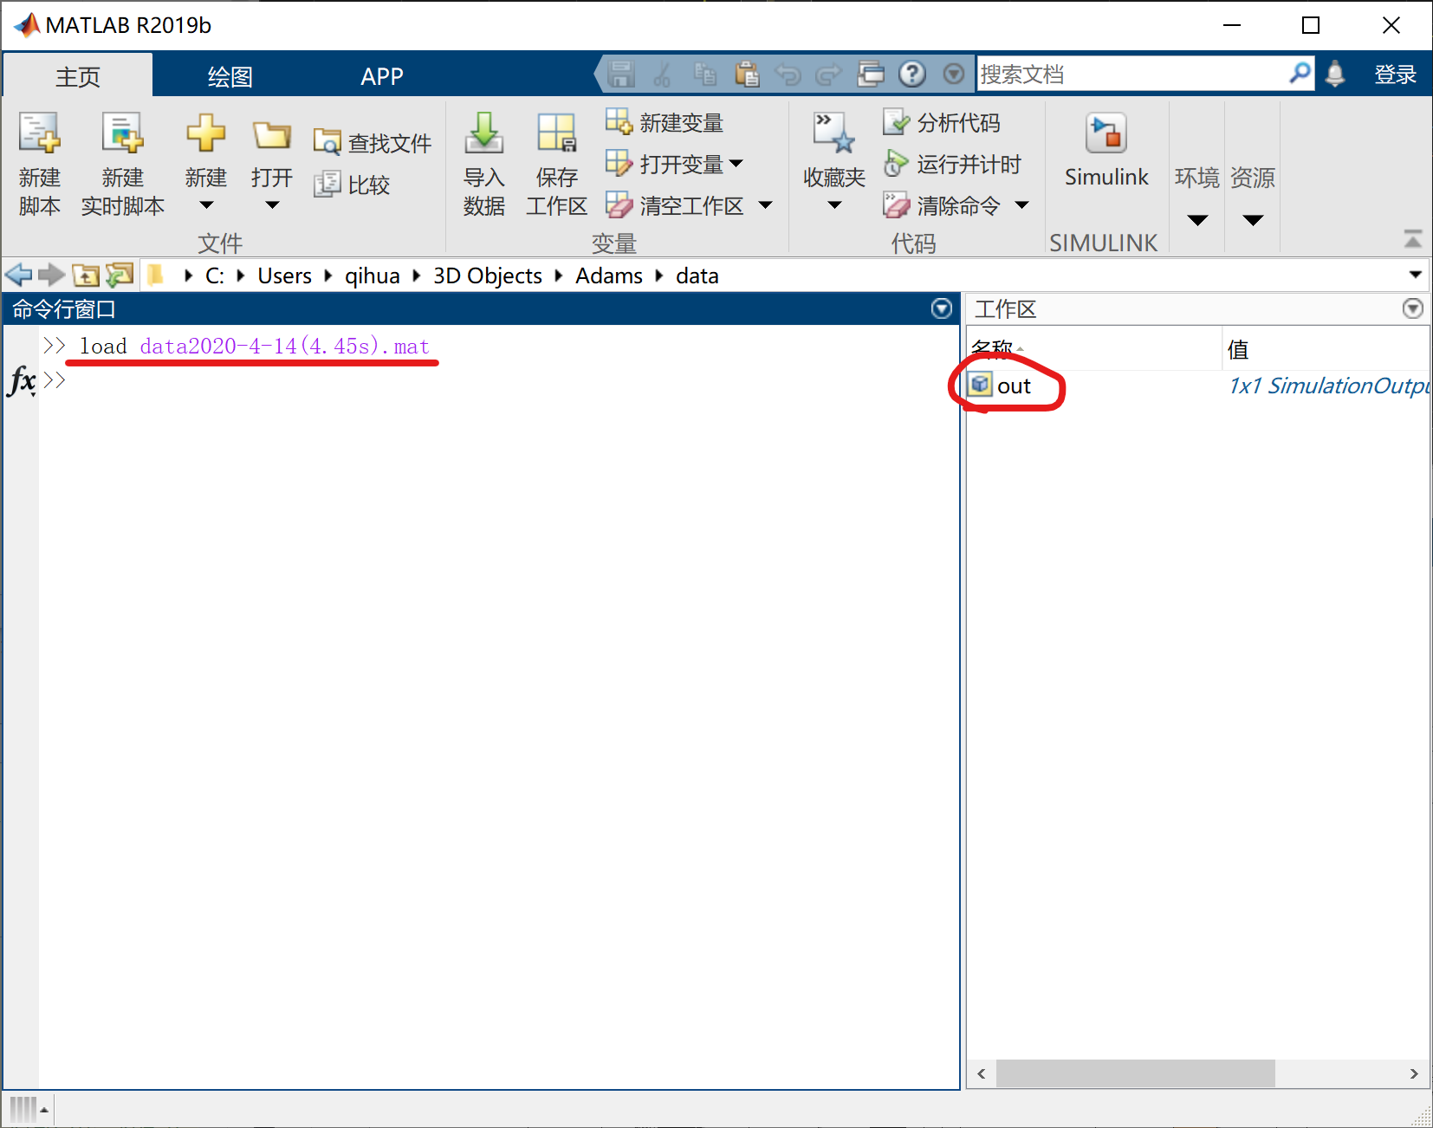Click Users in the address path

coord(284,276)
